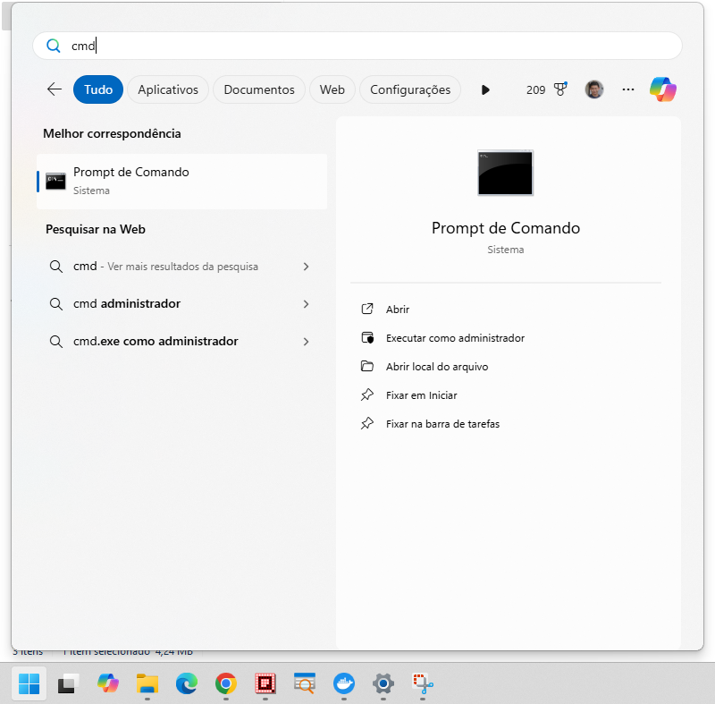Click Executar como administrador
This screenshot has width=715, height=704.
(x=455, y=338)
